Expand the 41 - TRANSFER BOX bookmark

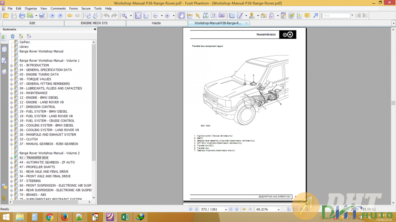[11, 158]
